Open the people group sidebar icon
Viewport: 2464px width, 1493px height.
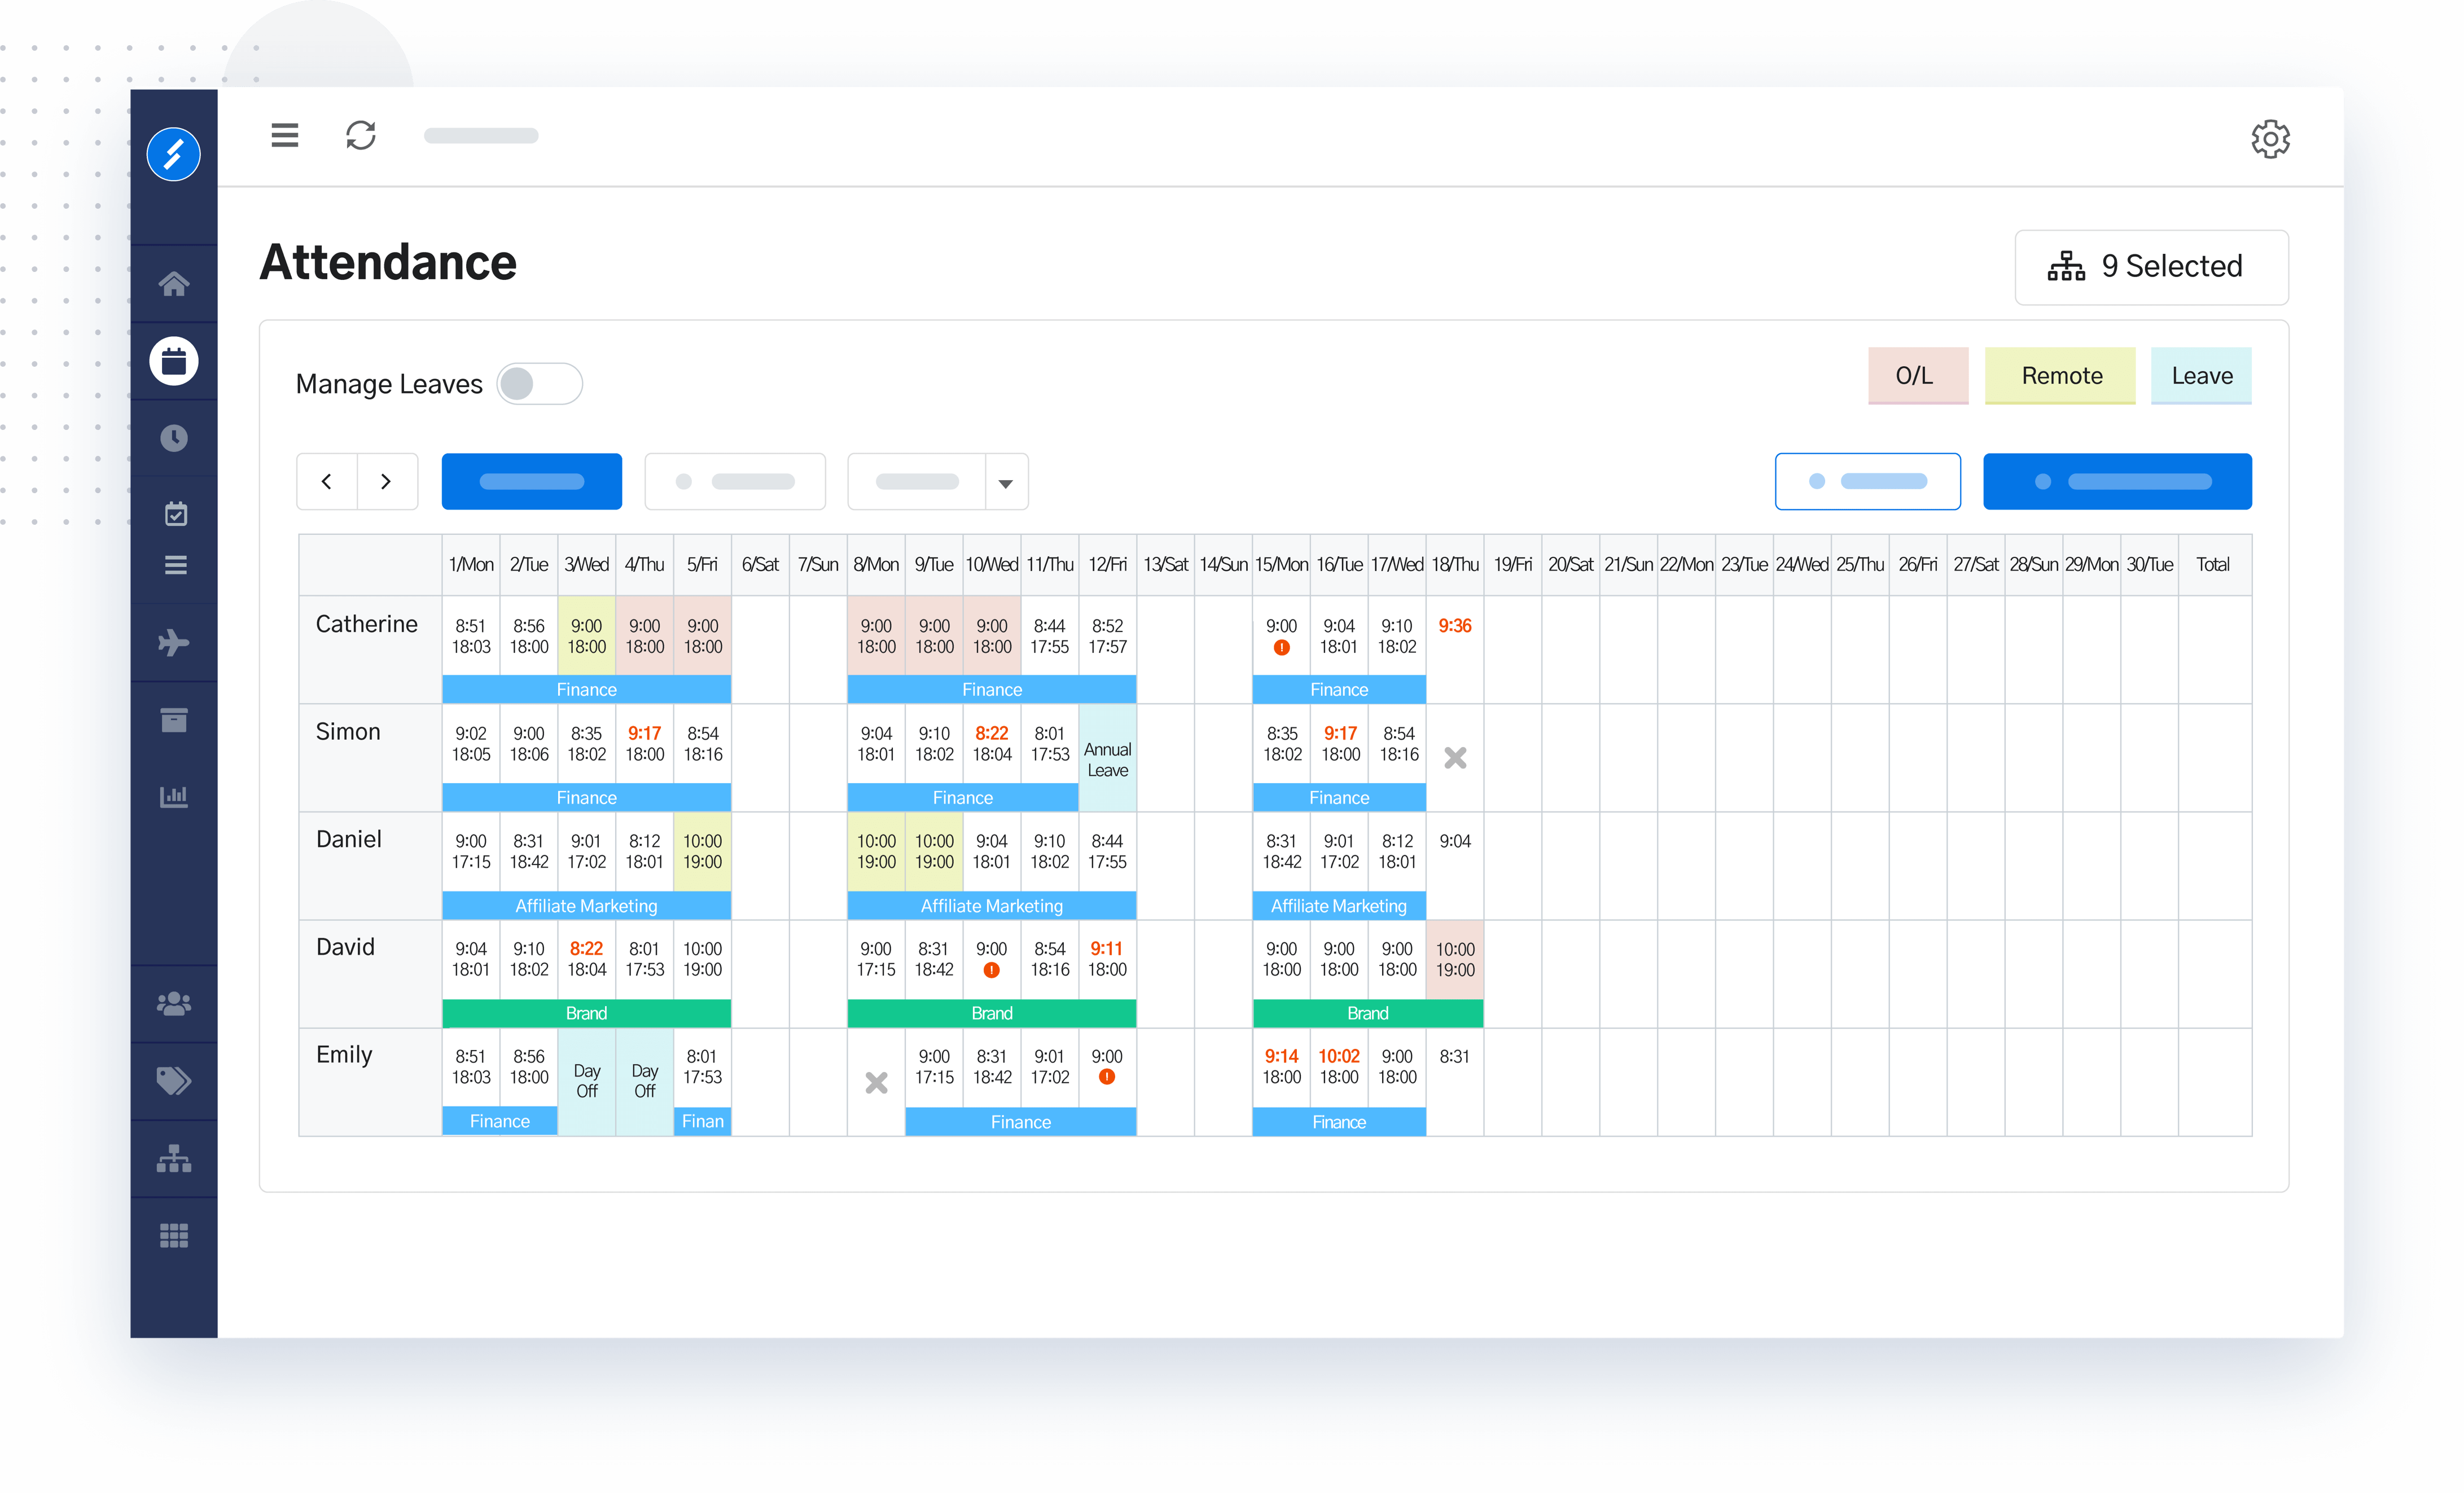pos(174,1003)
